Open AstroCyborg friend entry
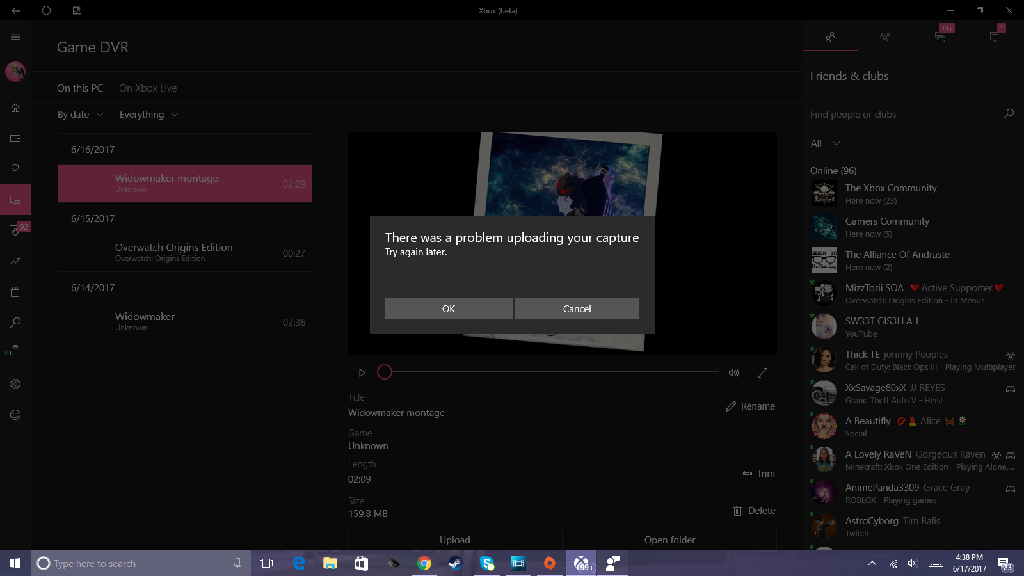This screenshot has height=576, width=1024. pyautogui.click(x=913, y=526)
